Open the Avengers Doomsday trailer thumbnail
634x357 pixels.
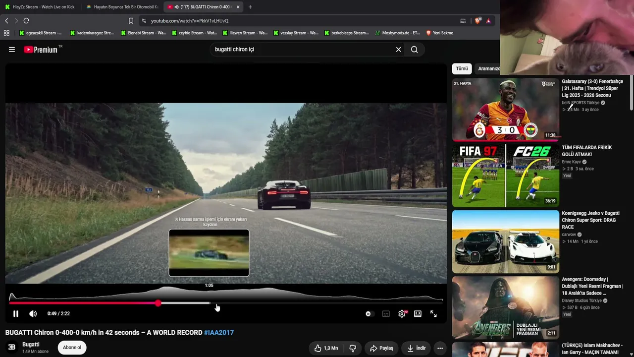(505, 307)
